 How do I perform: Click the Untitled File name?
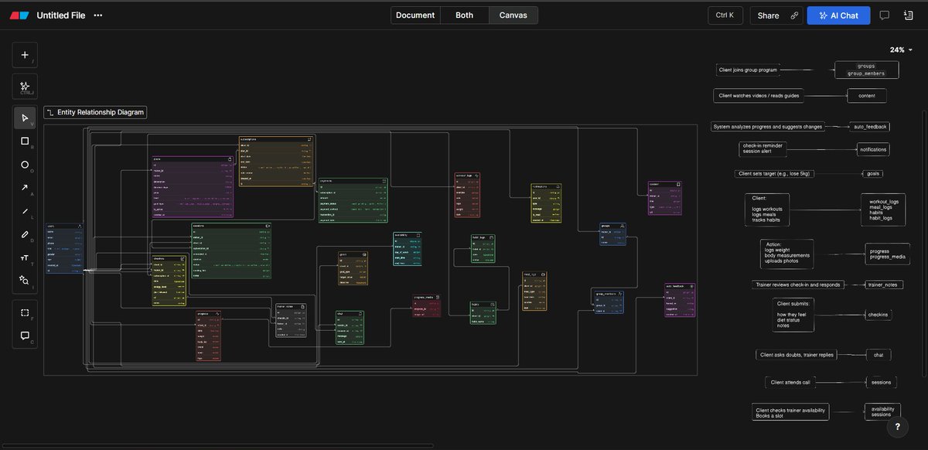coord(61,15)
